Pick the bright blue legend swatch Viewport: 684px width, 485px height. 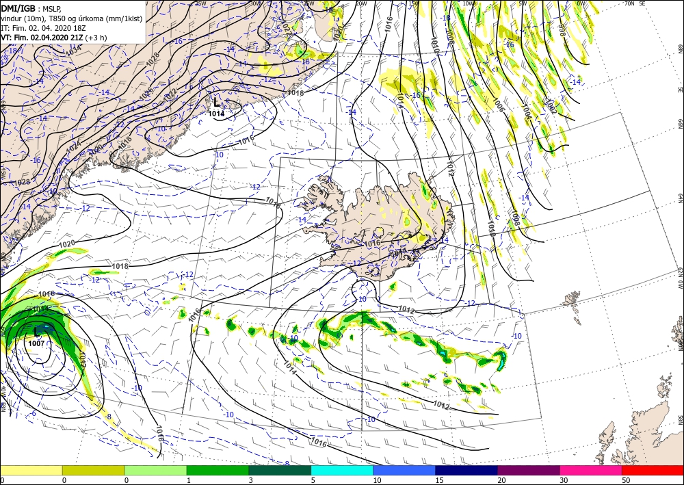tap(404, 470)
